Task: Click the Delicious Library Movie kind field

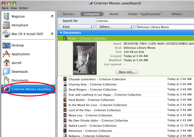Action: [165, 27]
